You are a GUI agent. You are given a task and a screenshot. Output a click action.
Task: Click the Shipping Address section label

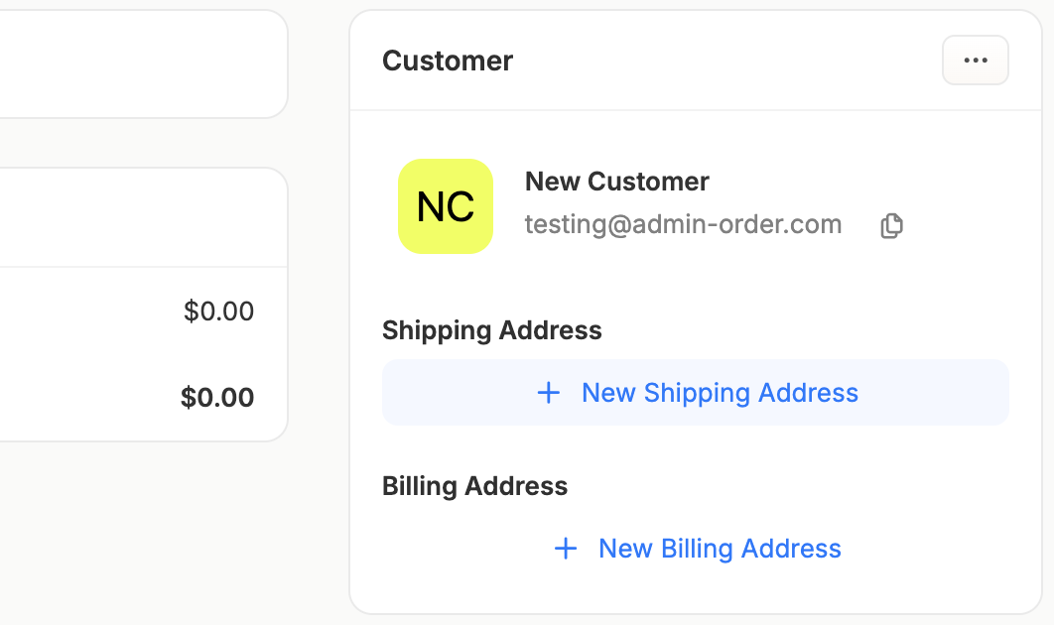pos(492,330)
